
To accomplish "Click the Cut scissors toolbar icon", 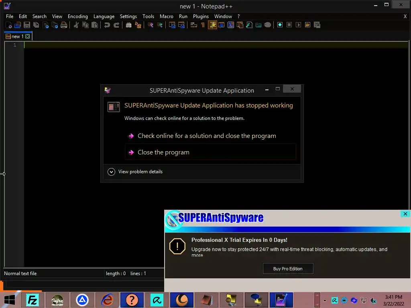I will (x=76, y=25).
